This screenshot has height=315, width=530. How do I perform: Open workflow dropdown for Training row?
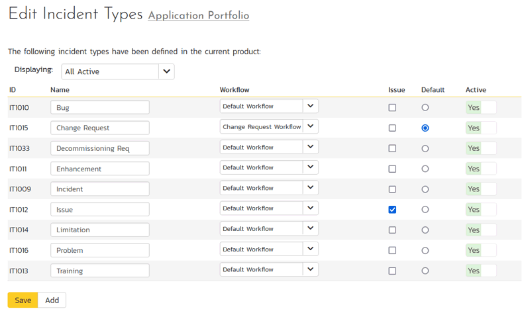tap(269, 270)
